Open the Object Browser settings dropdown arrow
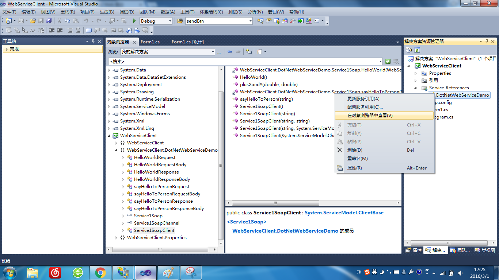This screenshot has height=280, width=499. pos(265,52)
